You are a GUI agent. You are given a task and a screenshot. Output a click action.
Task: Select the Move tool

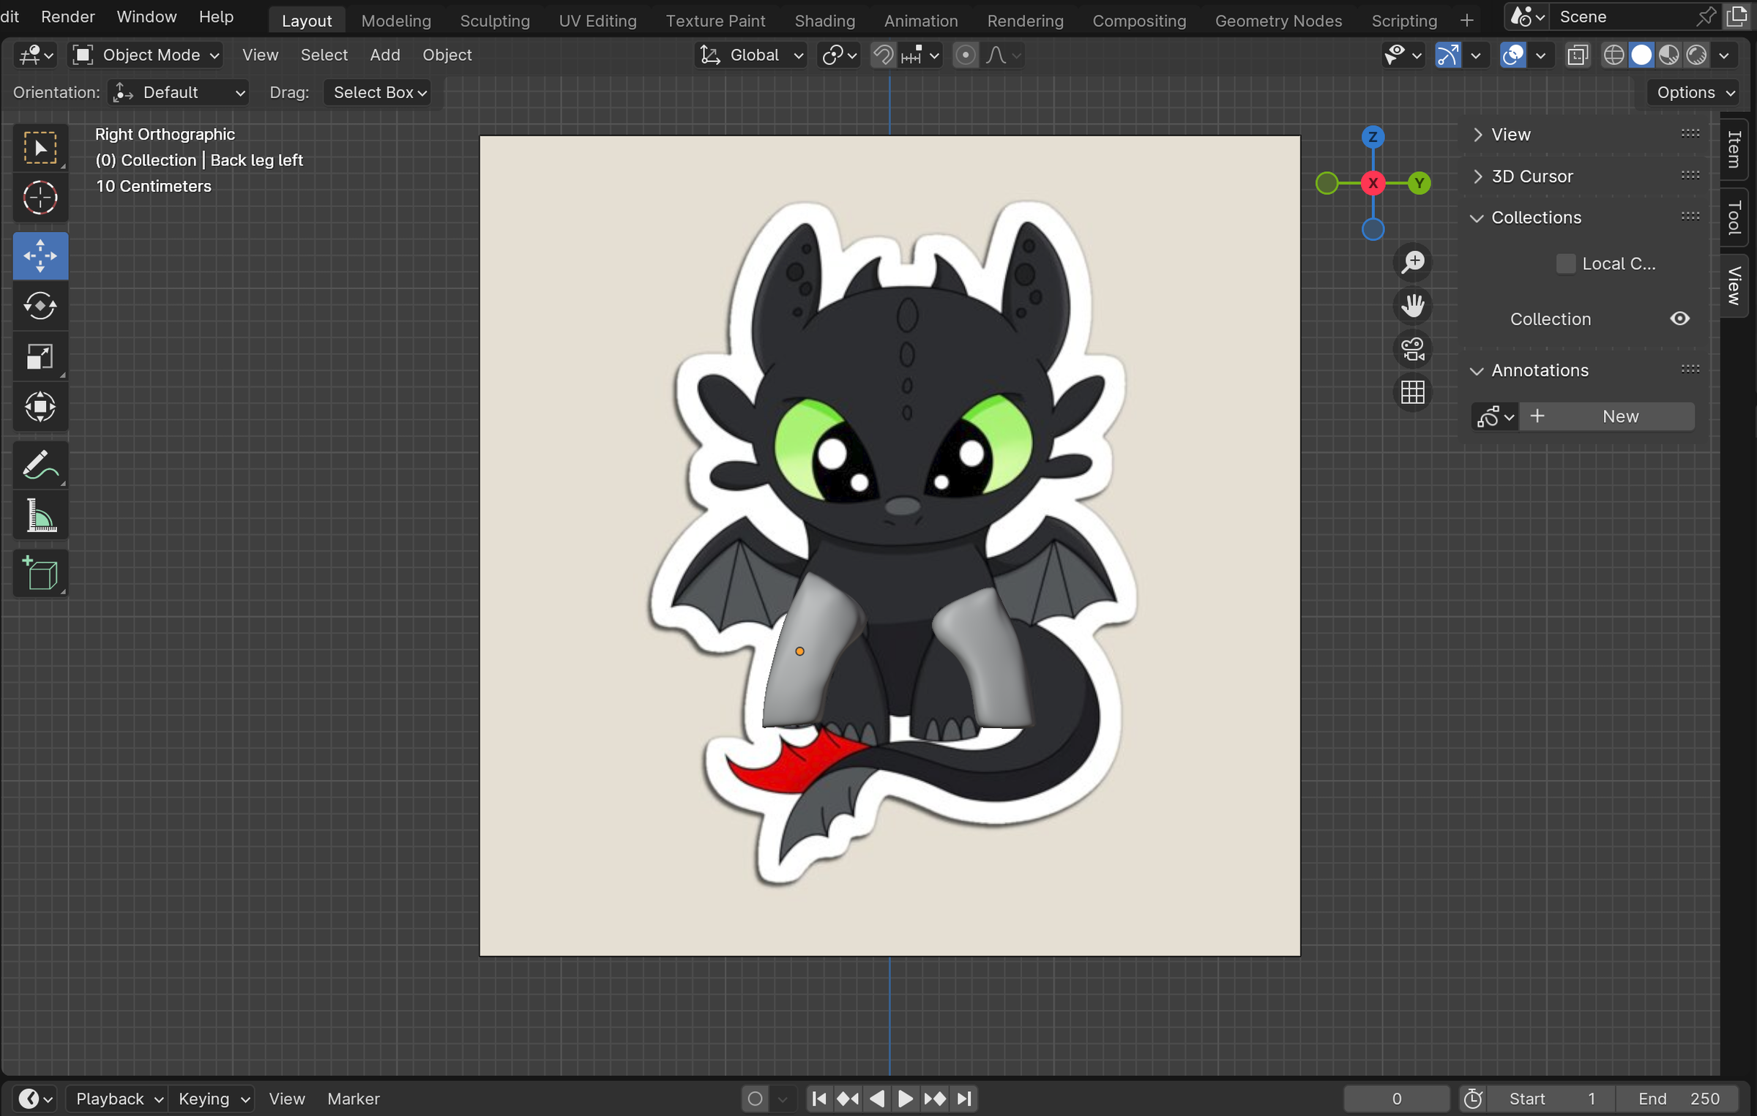(40, 255)
